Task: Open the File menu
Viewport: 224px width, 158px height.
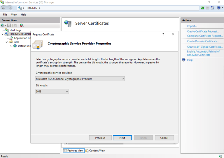Action: [5, 15]
